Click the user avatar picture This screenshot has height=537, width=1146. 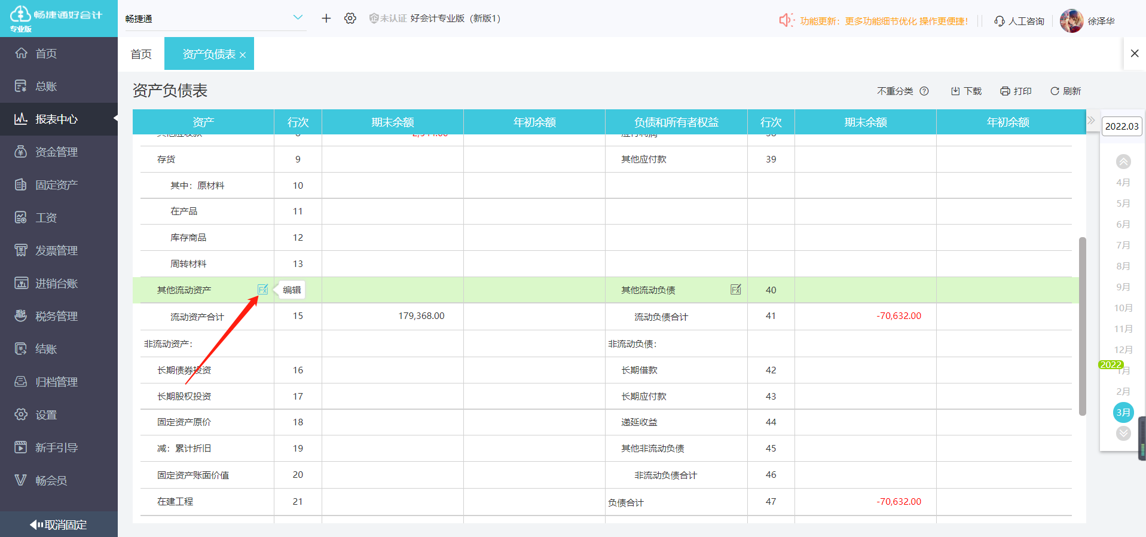click(1071, 21)
